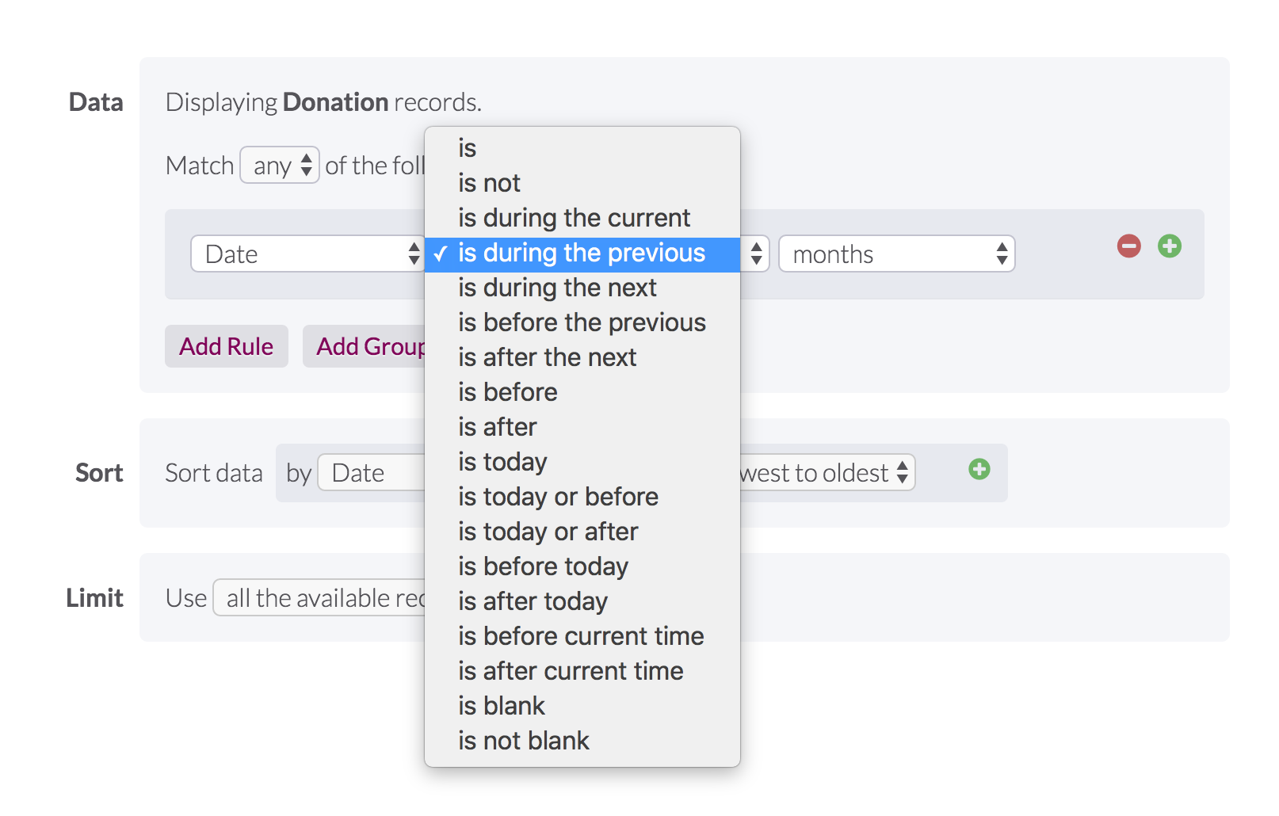Image resolution: width=1279 pixels, height=816 pixels.
Task: Select 'is blank' from the list
Action: (x=501, y=707)
